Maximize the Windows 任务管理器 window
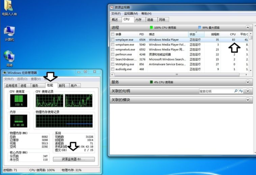 point(85,72)
